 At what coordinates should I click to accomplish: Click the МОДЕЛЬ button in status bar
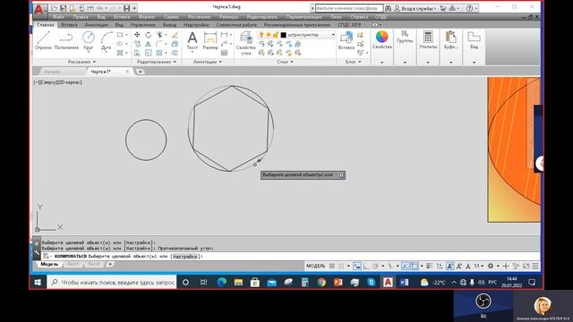(315, 267)
